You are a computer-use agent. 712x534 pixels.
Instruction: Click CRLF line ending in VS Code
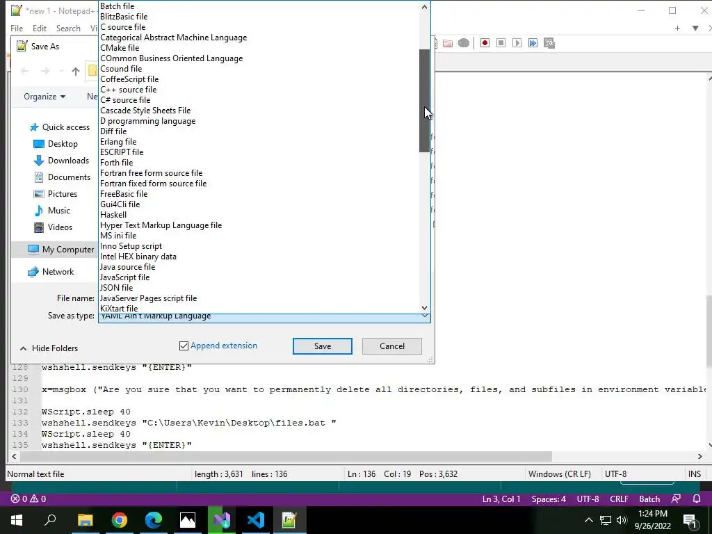619,499
